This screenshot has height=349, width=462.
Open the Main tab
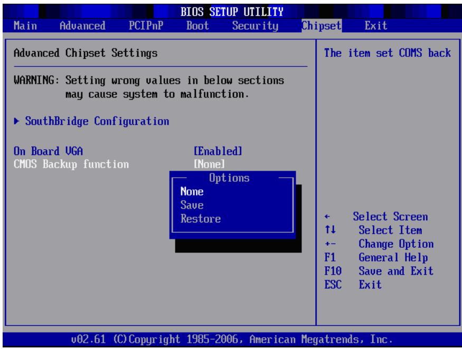[x=25, y=26]
